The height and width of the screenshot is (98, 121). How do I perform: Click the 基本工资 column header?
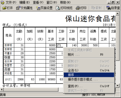tap(51, 35)
